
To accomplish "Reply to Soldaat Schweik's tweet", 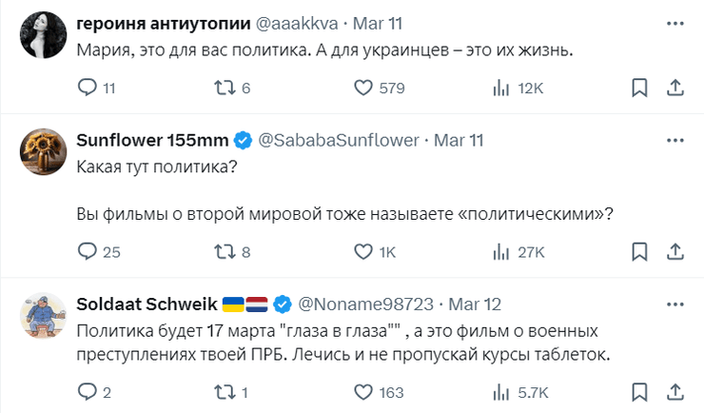I will click(x=87, y=391).
